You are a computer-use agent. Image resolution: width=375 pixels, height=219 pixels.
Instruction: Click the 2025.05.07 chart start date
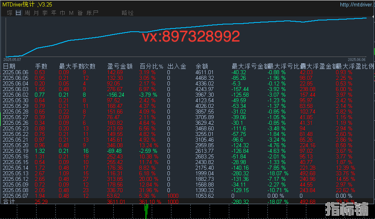point(12,59)
